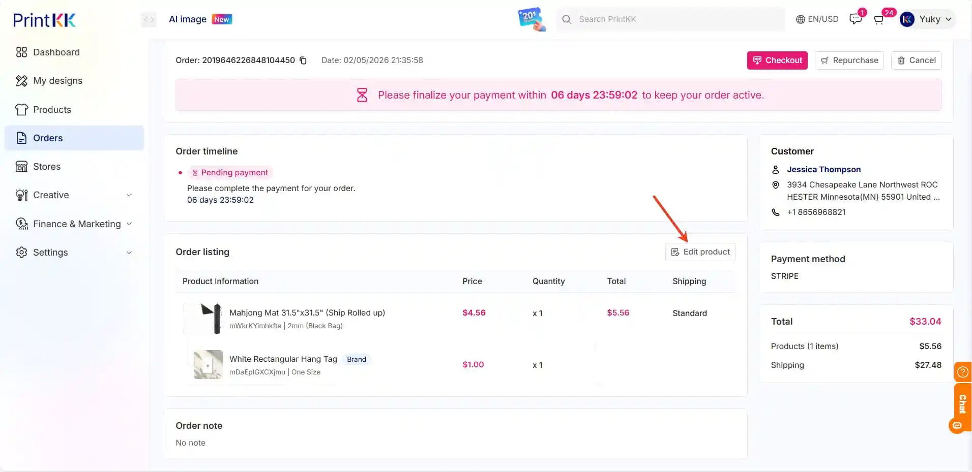Image resolution: width=972 pixels, height=472 pixels.
Task: Open customer Jessica Thompson's profile link
Action: (x=823, y=169)
